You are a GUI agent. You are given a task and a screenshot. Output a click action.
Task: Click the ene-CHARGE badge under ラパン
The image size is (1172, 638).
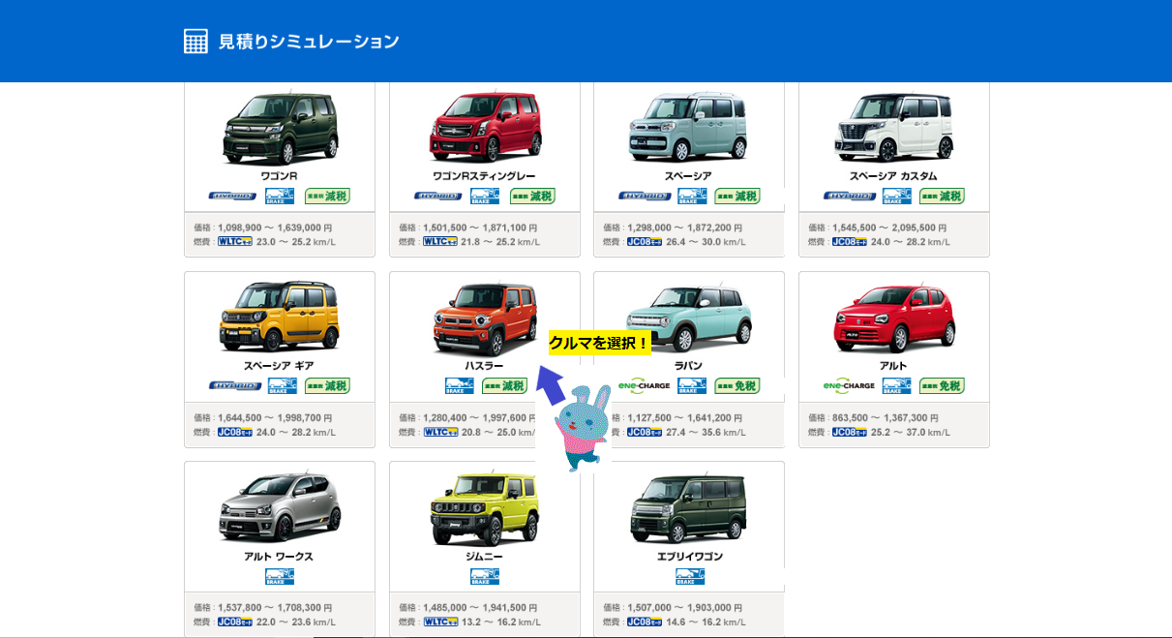pyautogui.click(x=645, y=385)
